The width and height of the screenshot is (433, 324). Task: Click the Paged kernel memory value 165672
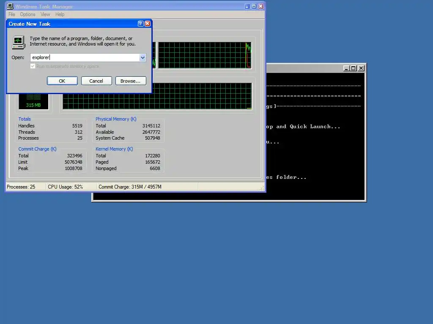coord(152,162)
